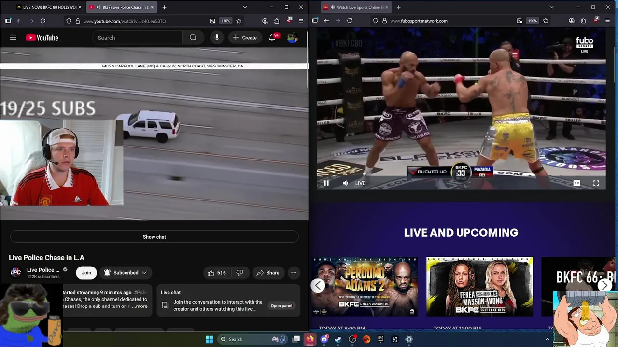
Task: Click the YouTube search magnifier button
Action: click(193, 38)
